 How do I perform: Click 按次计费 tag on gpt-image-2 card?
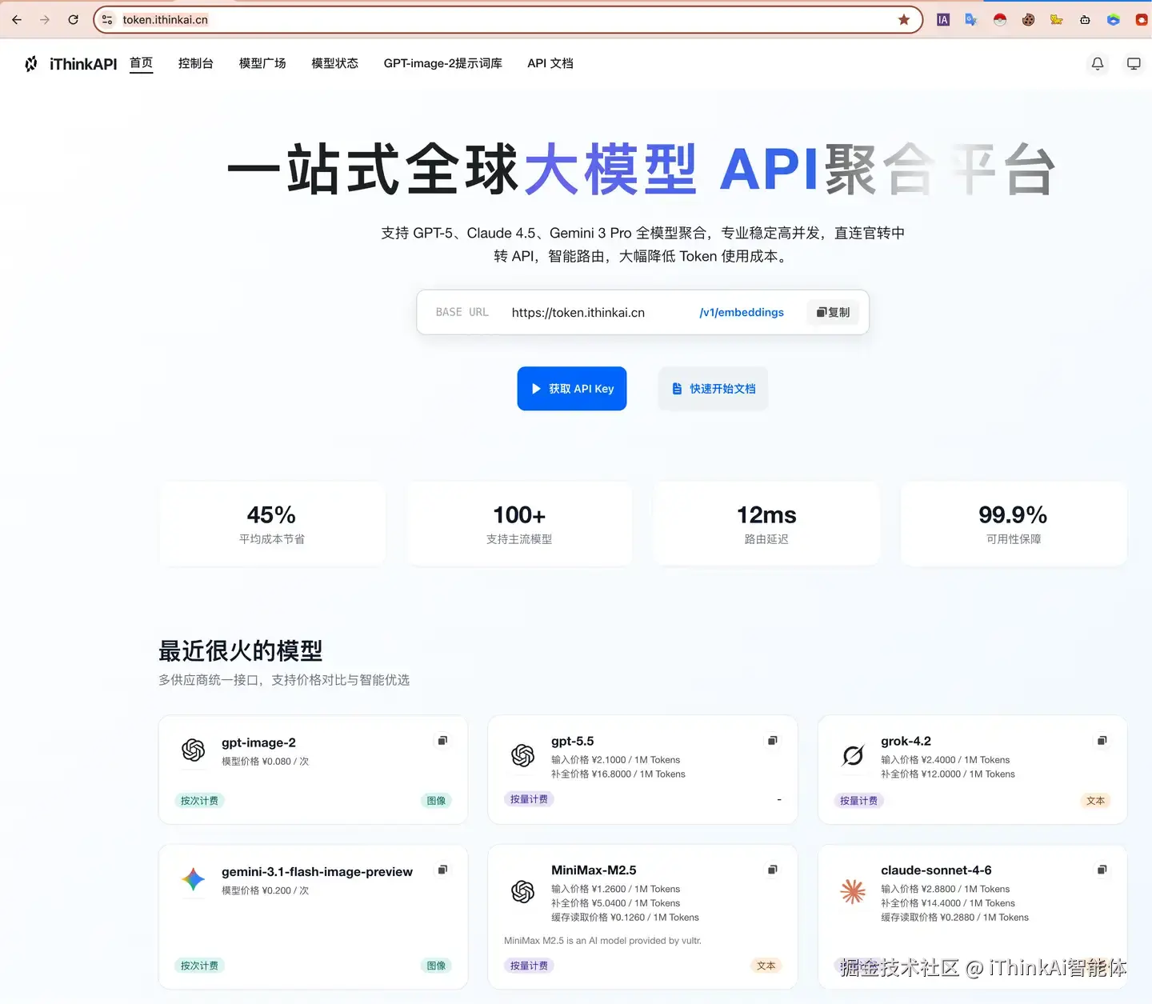(x=199, y=801)
